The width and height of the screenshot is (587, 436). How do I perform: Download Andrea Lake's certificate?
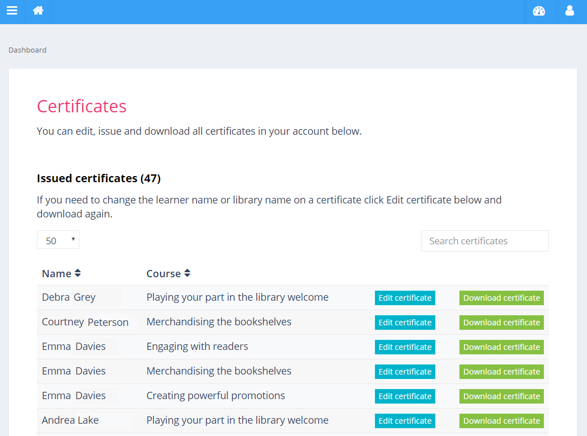coord(501,421)
